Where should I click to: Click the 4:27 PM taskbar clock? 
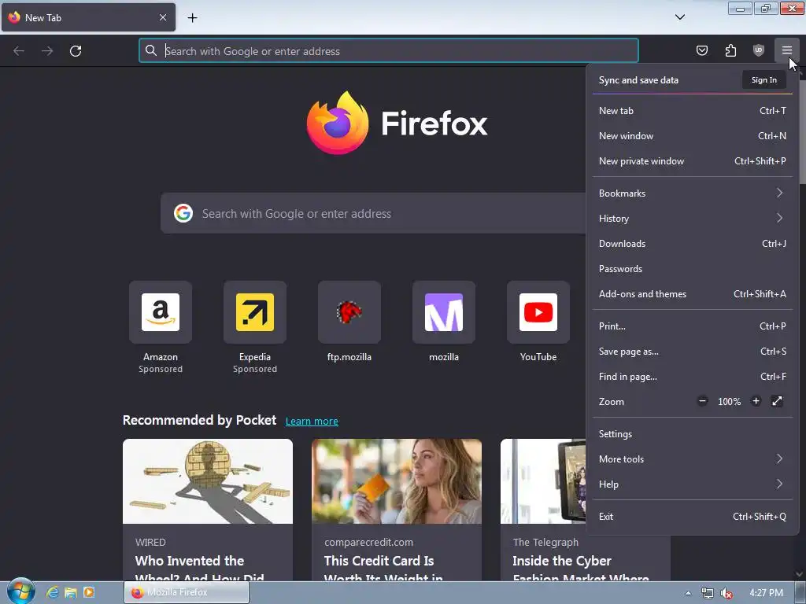(x=766, y=593)
